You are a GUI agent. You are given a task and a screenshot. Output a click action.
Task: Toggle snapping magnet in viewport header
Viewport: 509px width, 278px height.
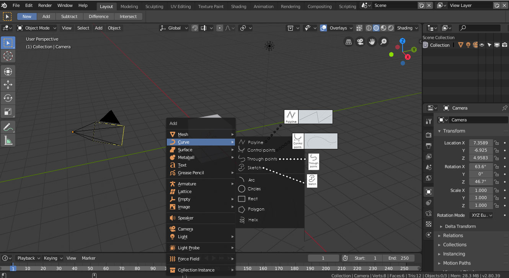pos(195,28)
